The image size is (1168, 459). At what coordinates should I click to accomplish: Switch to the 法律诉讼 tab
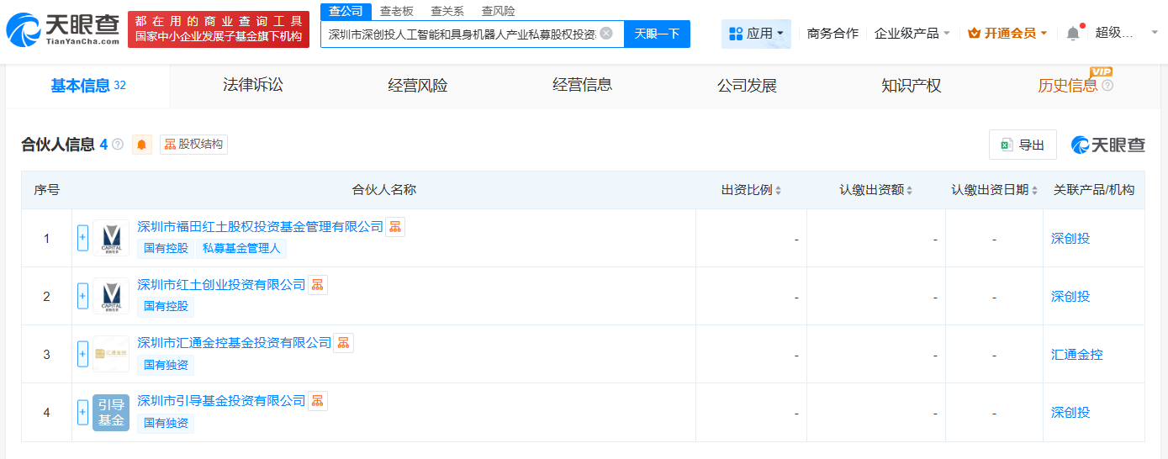pyautogui.click(x=253, y=86)
